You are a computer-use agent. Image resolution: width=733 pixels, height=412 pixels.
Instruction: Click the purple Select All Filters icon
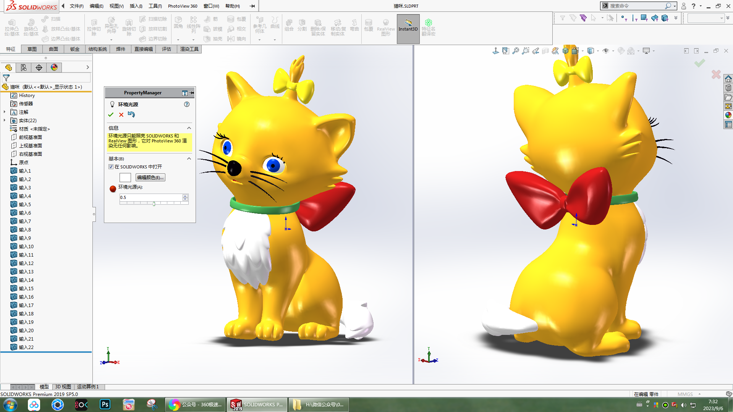pos(583,18)
